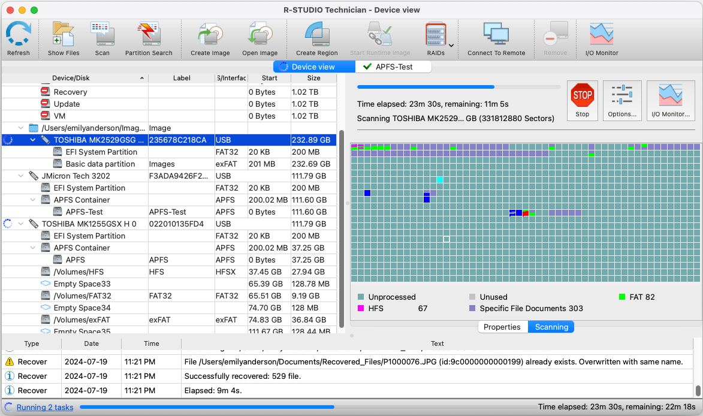Click the Empty Space34 icon
The image size is (703, 416).
tap(46, 308)
